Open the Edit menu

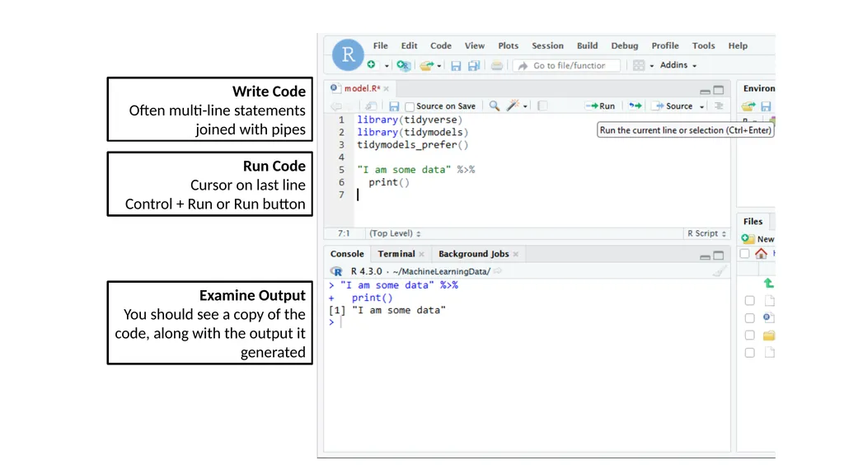pyautogui.click(x=409, y=46)
